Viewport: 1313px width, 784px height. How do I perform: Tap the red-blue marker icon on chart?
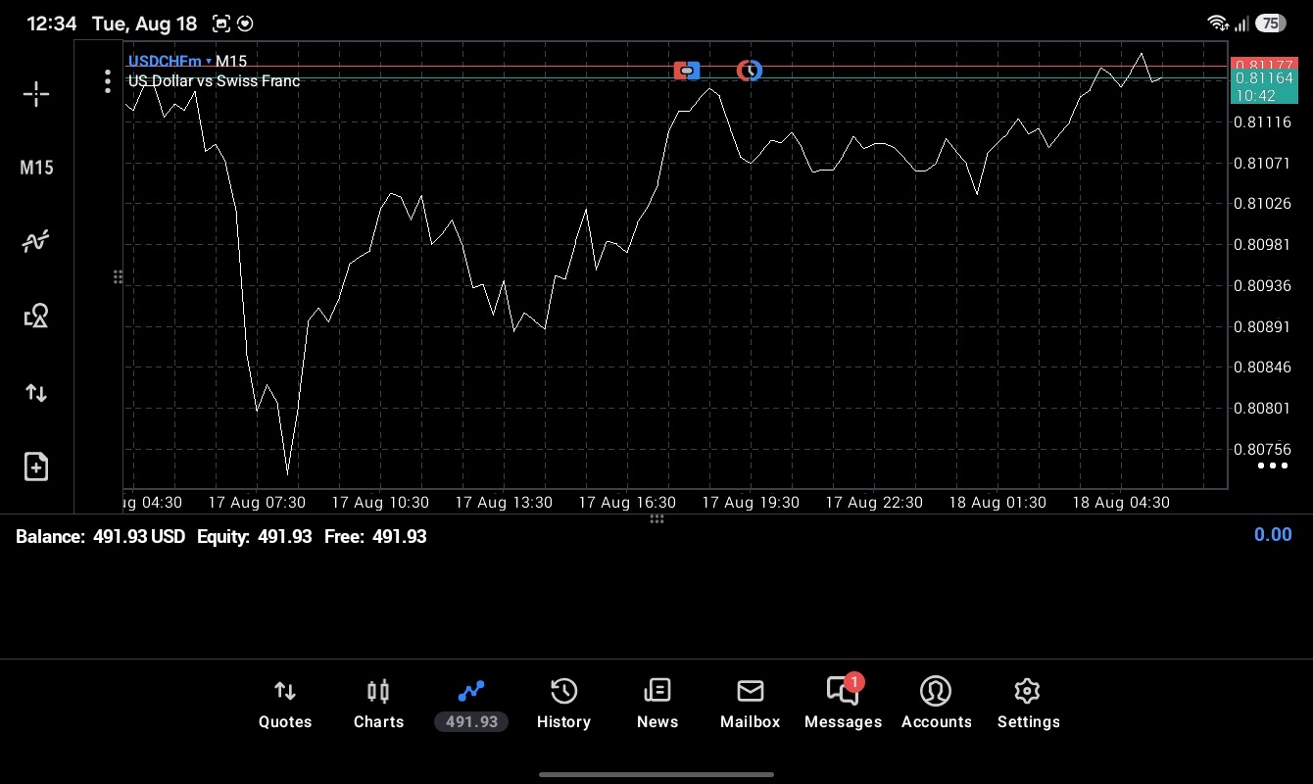[687, 71]
